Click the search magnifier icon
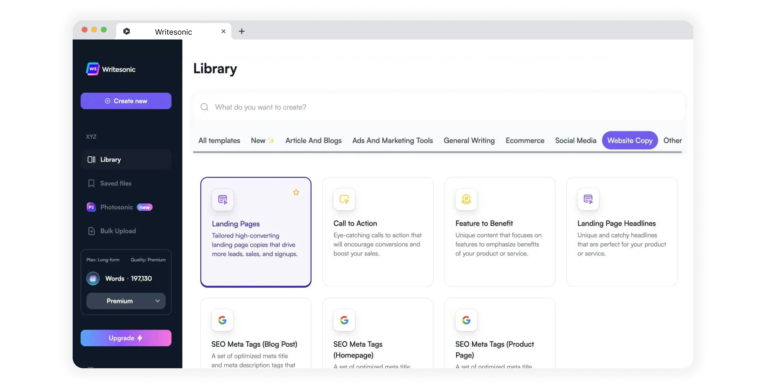 [x=204, y=107]
